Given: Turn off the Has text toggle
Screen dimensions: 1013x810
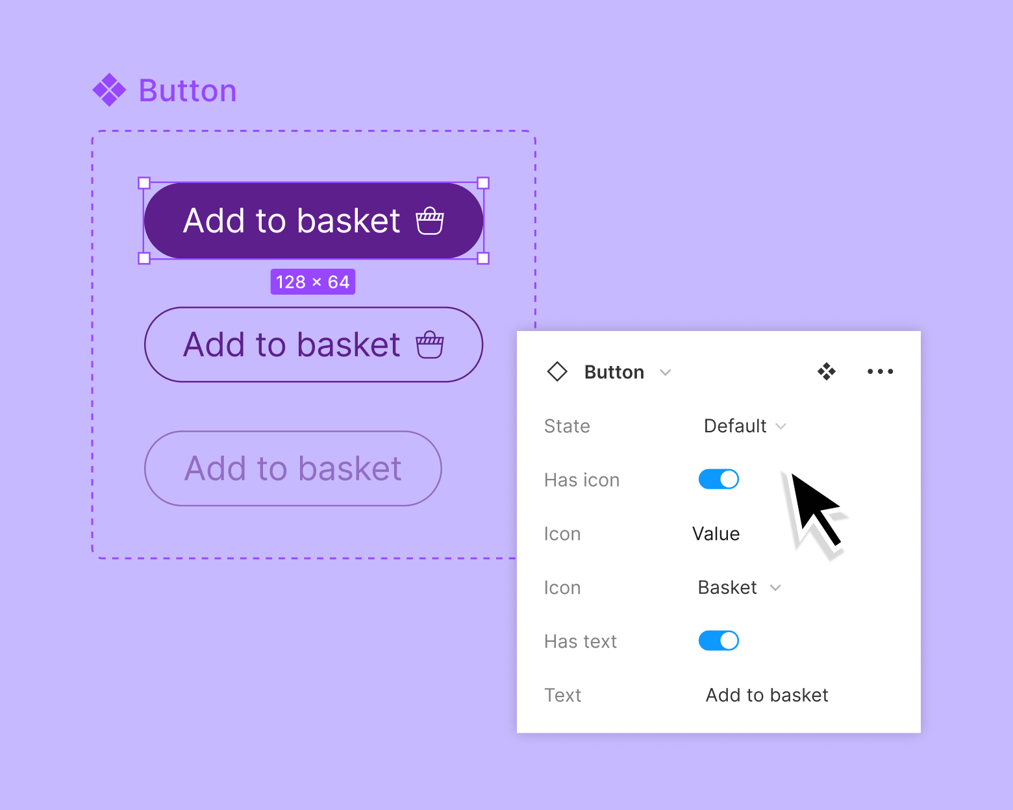Looking at the screenshot, I should coord(718,641).
